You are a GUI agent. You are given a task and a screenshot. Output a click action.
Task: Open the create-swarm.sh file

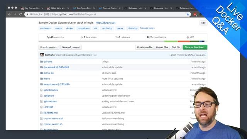pyautogui.click(x=53, y=124)
